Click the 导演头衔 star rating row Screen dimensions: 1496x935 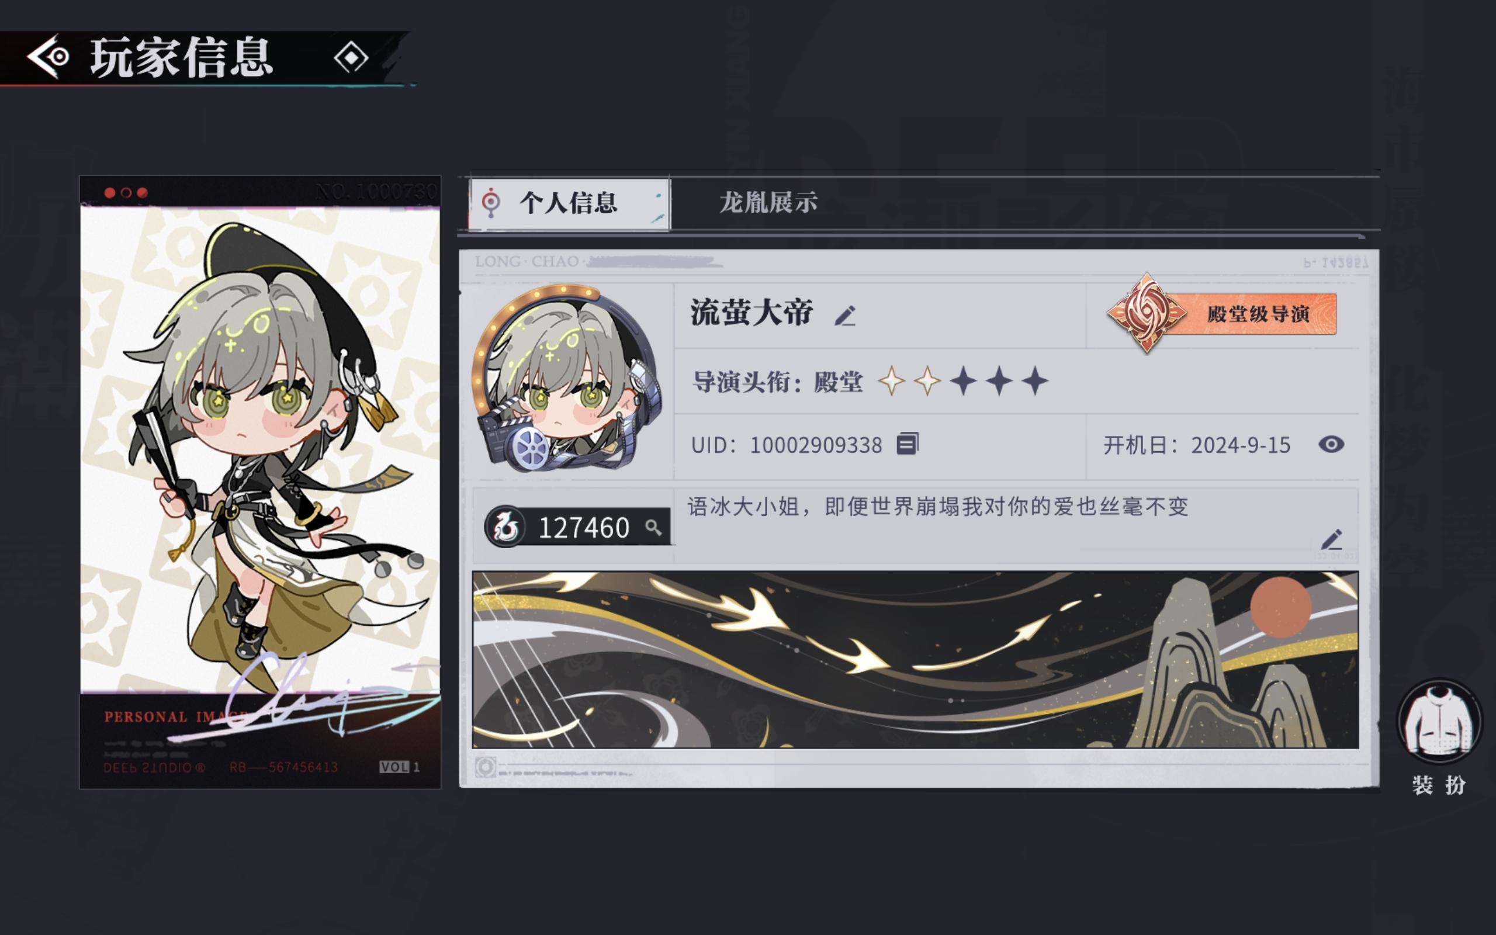(x=871, y=382)
